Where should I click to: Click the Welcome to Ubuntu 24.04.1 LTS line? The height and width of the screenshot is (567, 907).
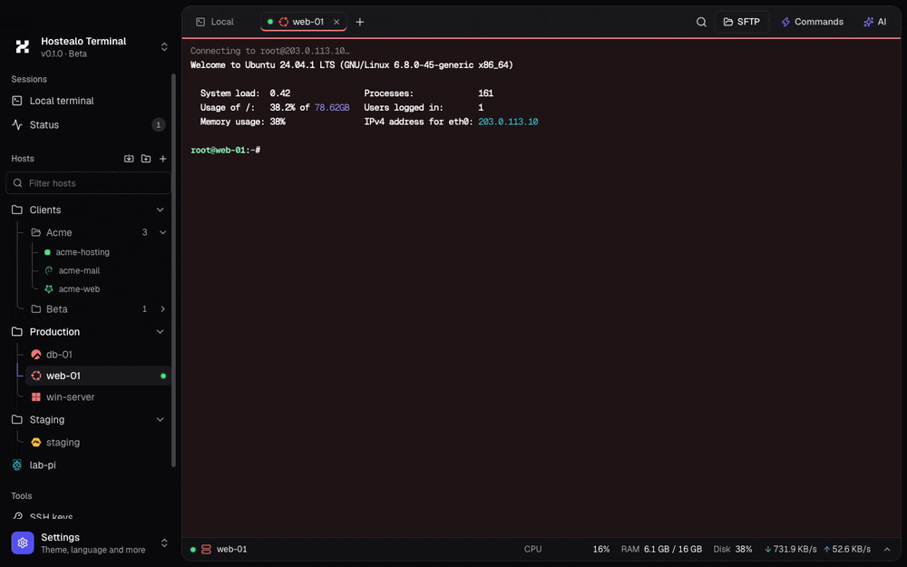[352, 65]
